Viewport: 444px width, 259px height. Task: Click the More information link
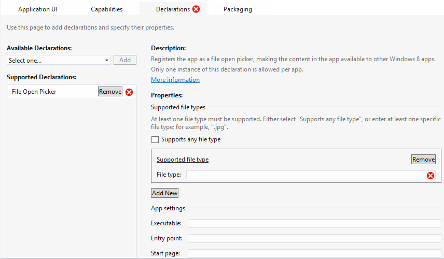pyautogui.click(x=175, y=80)
